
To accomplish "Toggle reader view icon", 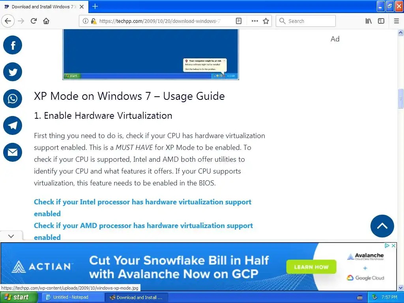I will [239, 21].
